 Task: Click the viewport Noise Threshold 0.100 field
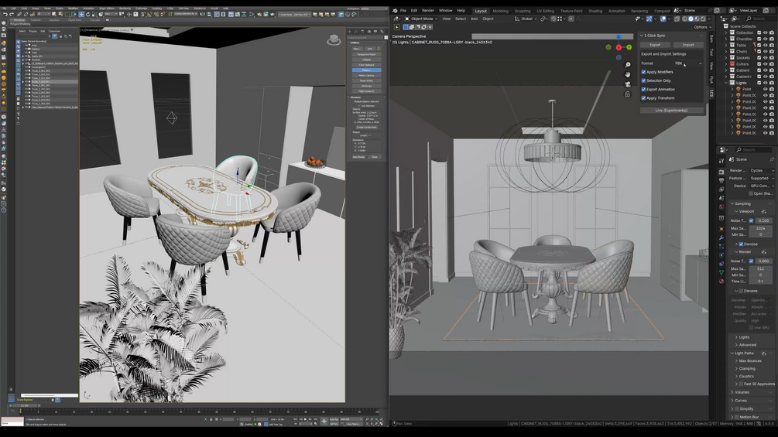pos(763,220)
